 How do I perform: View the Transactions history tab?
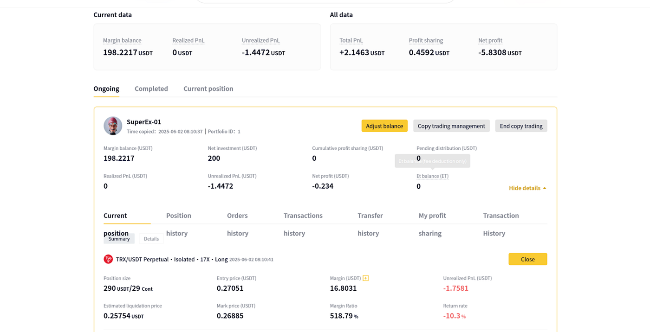[x=303, y=224]
